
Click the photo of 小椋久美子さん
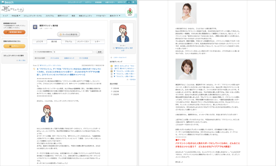click(x=186, y=13)
